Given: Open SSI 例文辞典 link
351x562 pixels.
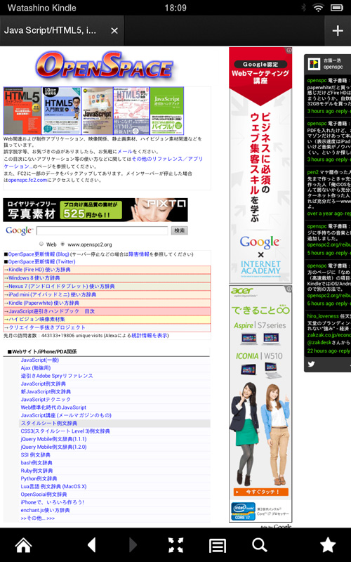Looking at the screenshot, I should pos(36,455).
